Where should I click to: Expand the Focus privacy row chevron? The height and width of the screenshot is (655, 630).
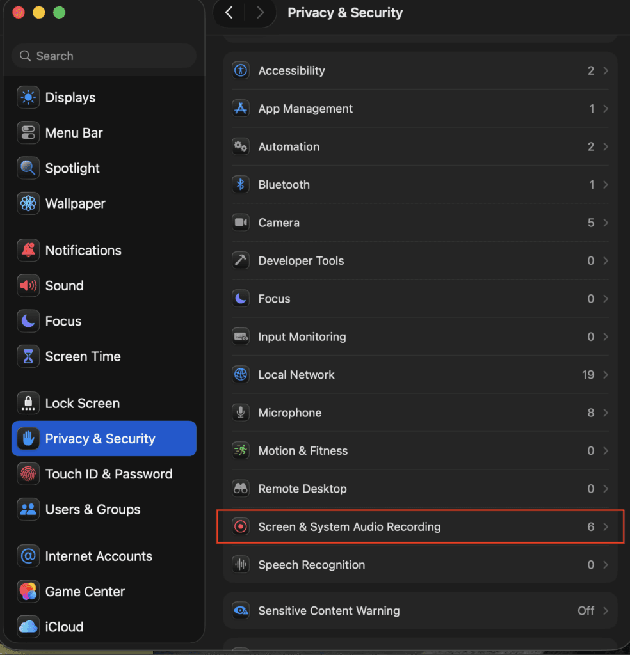coord(605,299)
